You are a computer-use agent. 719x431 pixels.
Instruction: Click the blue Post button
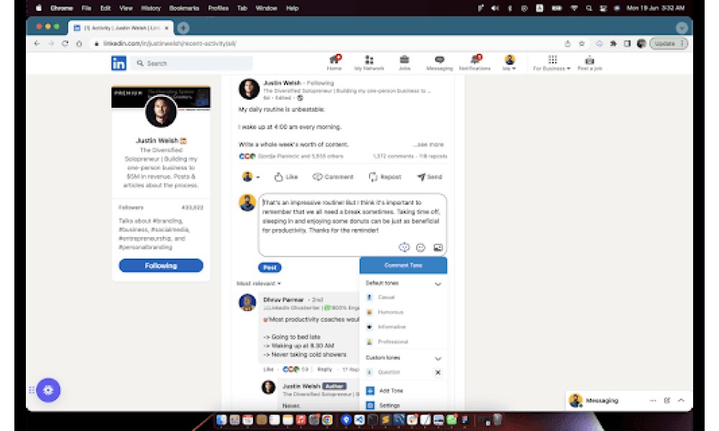[x=270, y=267]
